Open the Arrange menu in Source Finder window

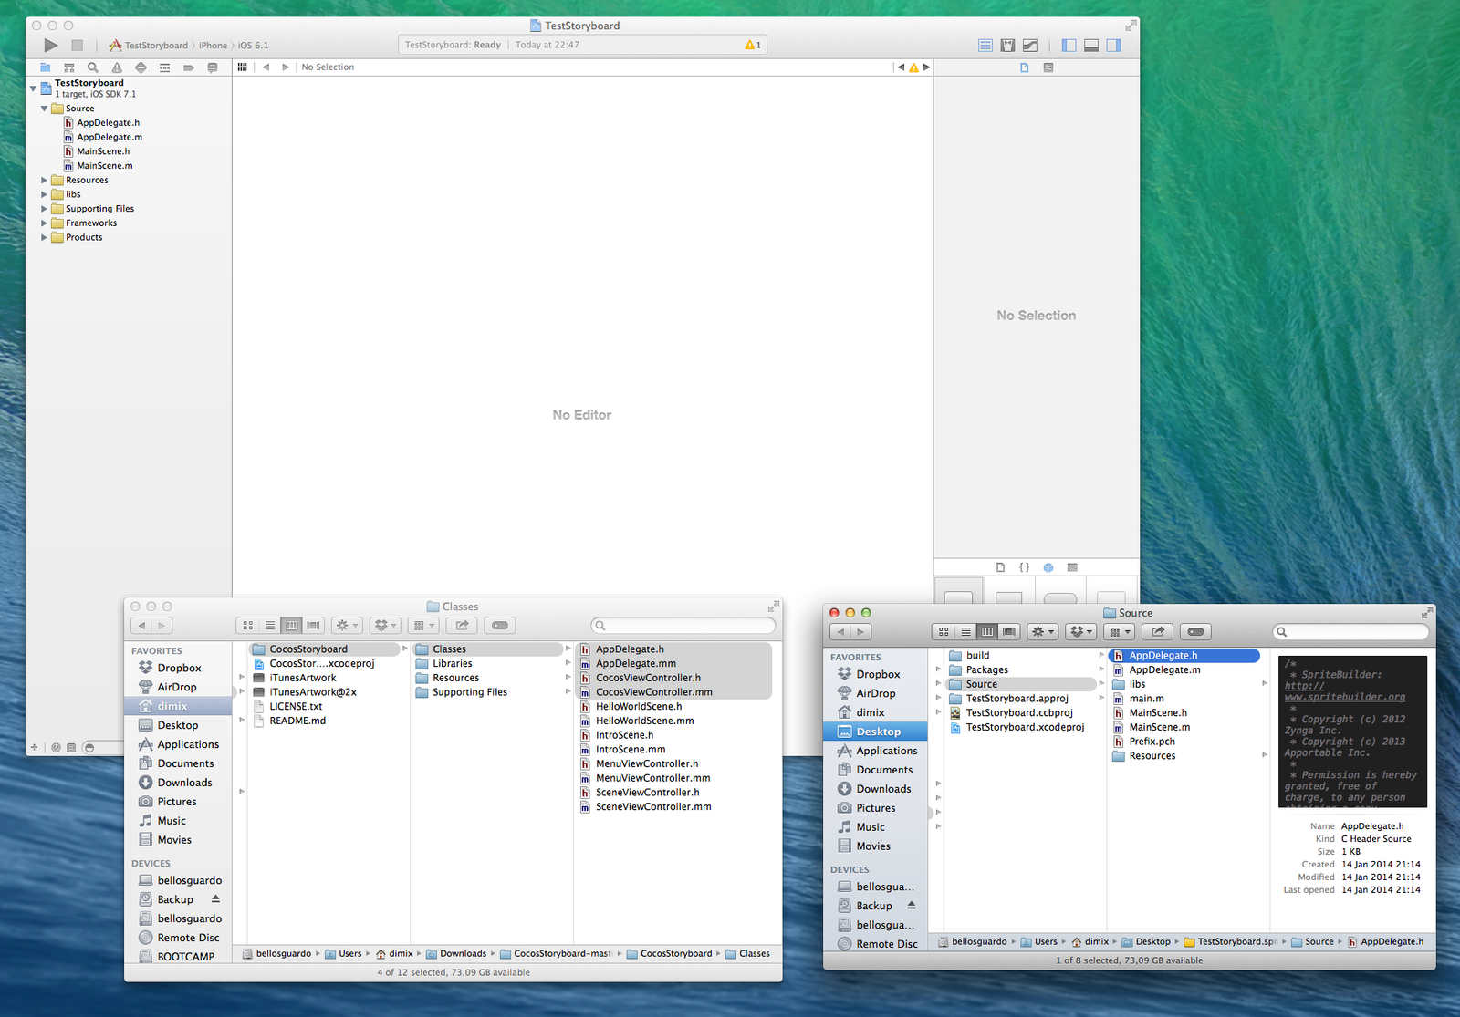click(1120, 631)
